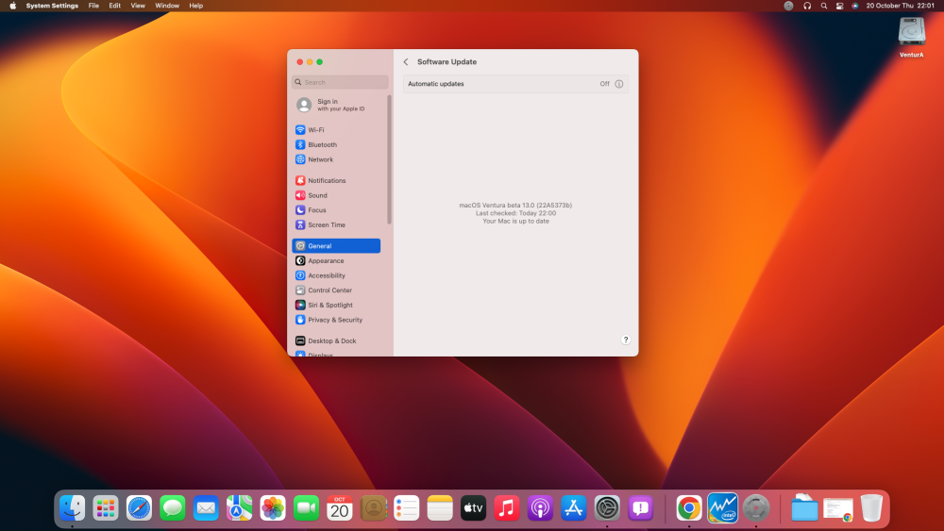The image size is (944, 531).
Task: Open Wi-Fi settings in sidebar
Action: [336, 130]
